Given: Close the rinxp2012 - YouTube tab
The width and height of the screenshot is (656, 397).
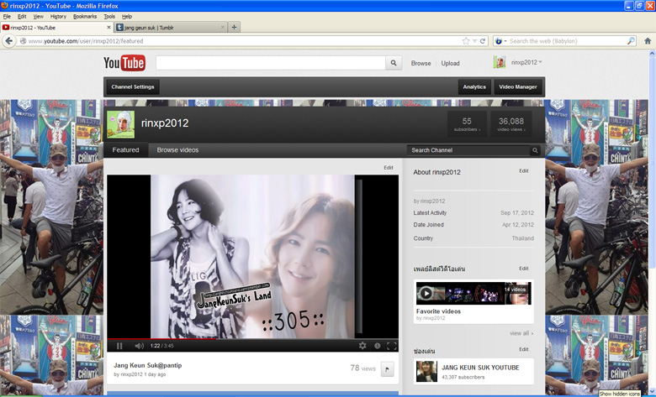Looking at the screenshot, I should 108,28.
